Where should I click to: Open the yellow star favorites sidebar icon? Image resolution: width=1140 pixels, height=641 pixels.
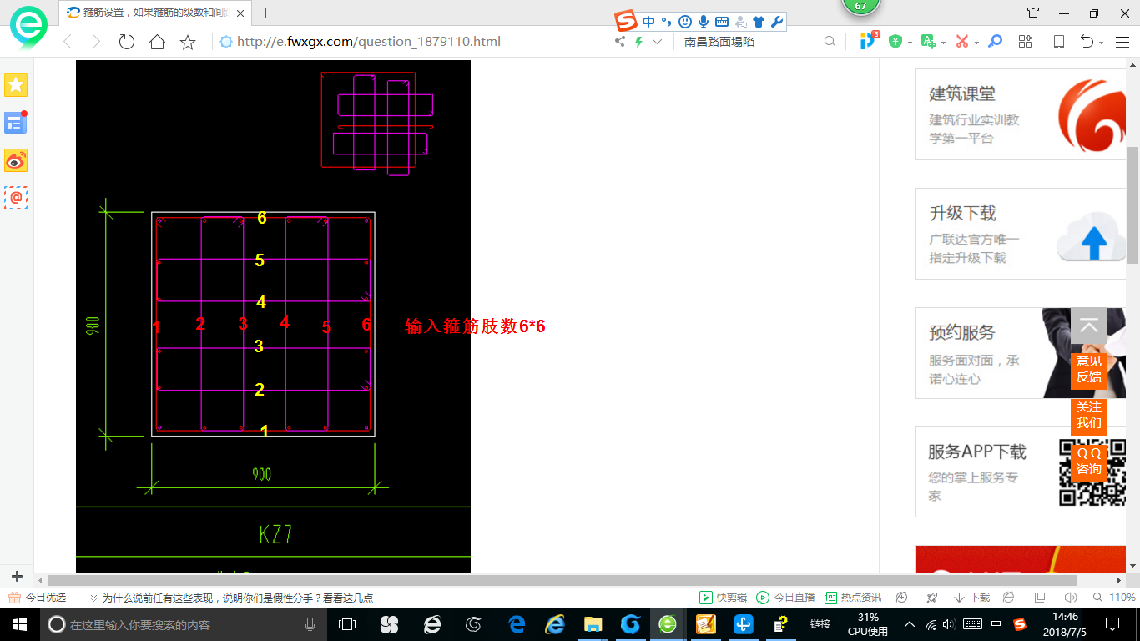point(16,84)
